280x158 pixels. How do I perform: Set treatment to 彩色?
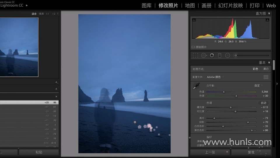(256, 69)
